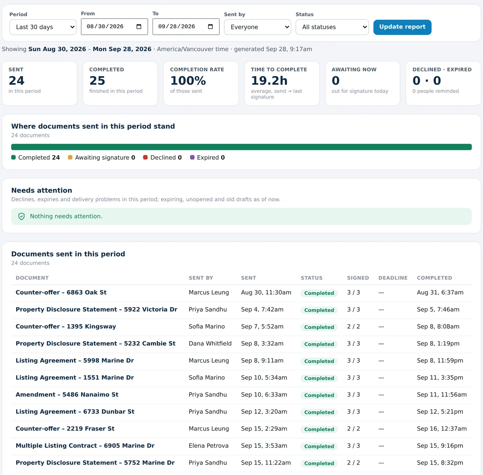Click the SIGNED column header
Image resolution: width=483 pixels, height=475 pixels.
pyautogui.click(x=358, y=278)
